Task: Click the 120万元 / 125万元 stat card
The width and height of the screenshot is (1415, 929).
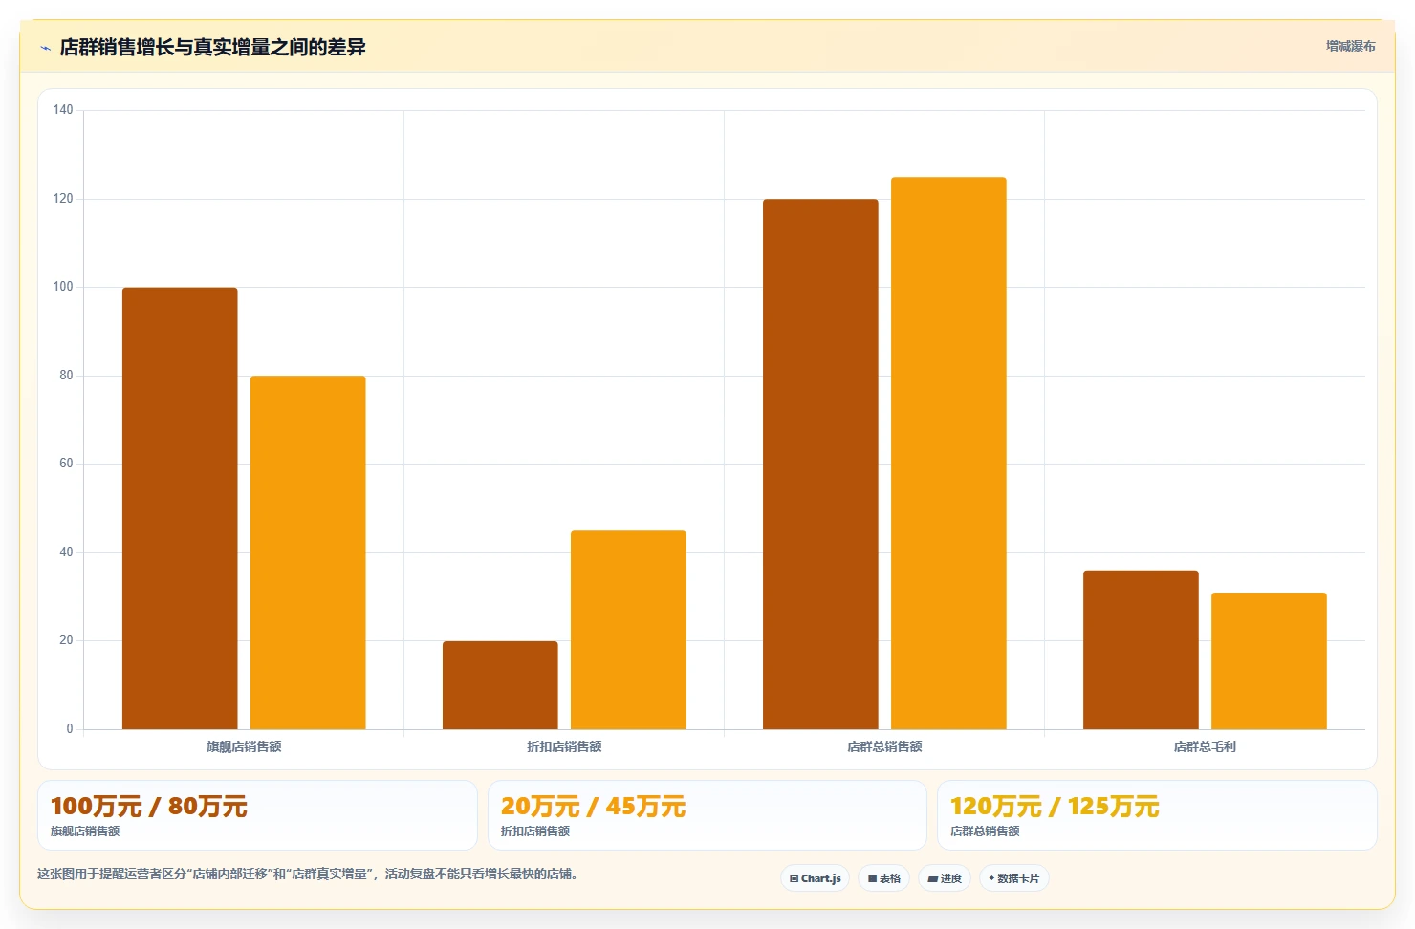Action: (x=1157, y=815)
